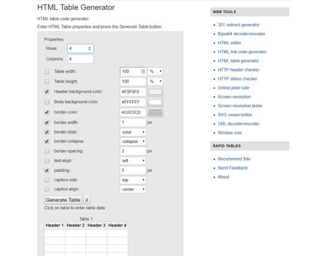Uncheck the Header background-color checkbox
Screen dimensions: 328x256
(x=47, y=92)
